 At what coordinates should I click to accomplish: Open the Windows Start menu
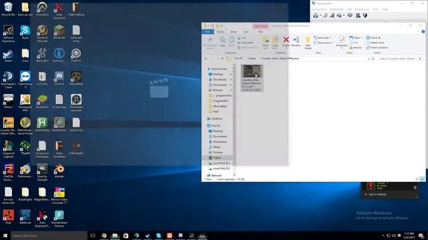tap(5, 235)
